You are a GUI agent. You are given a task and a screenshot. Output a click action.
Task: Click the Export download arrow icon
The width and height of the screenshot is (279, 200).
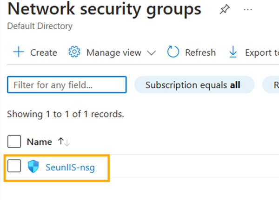[233, 52]
